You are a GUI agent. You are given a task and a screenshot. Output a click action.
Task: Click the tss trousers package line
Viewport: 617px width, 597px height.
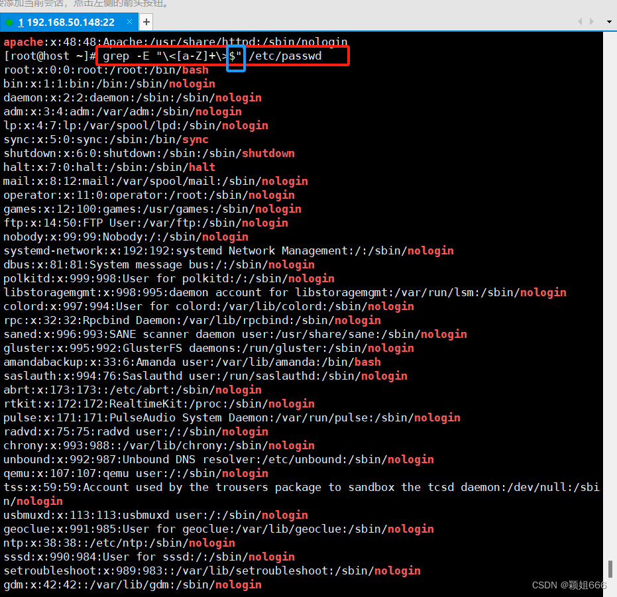pyautogui.click(x=302, y=494)
